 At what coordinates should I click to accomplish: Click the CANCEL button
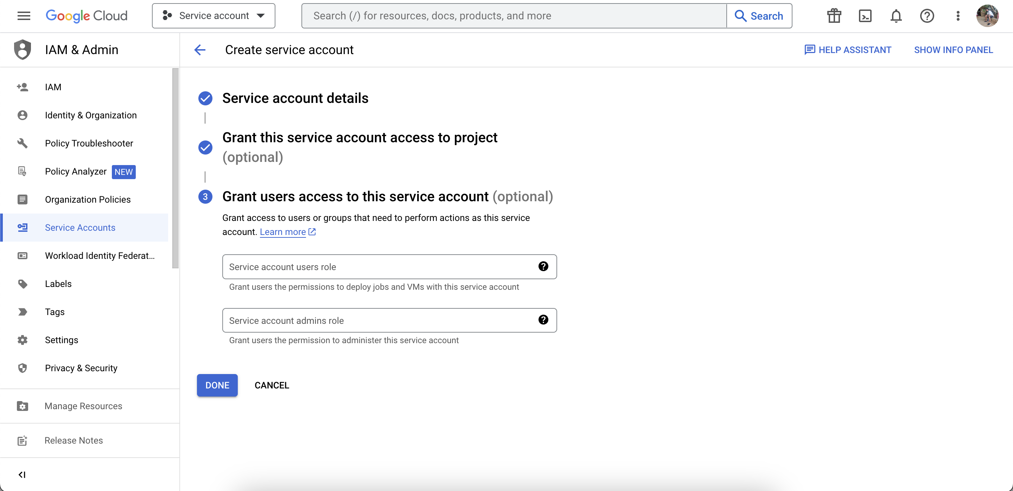[x=272, y=385]
